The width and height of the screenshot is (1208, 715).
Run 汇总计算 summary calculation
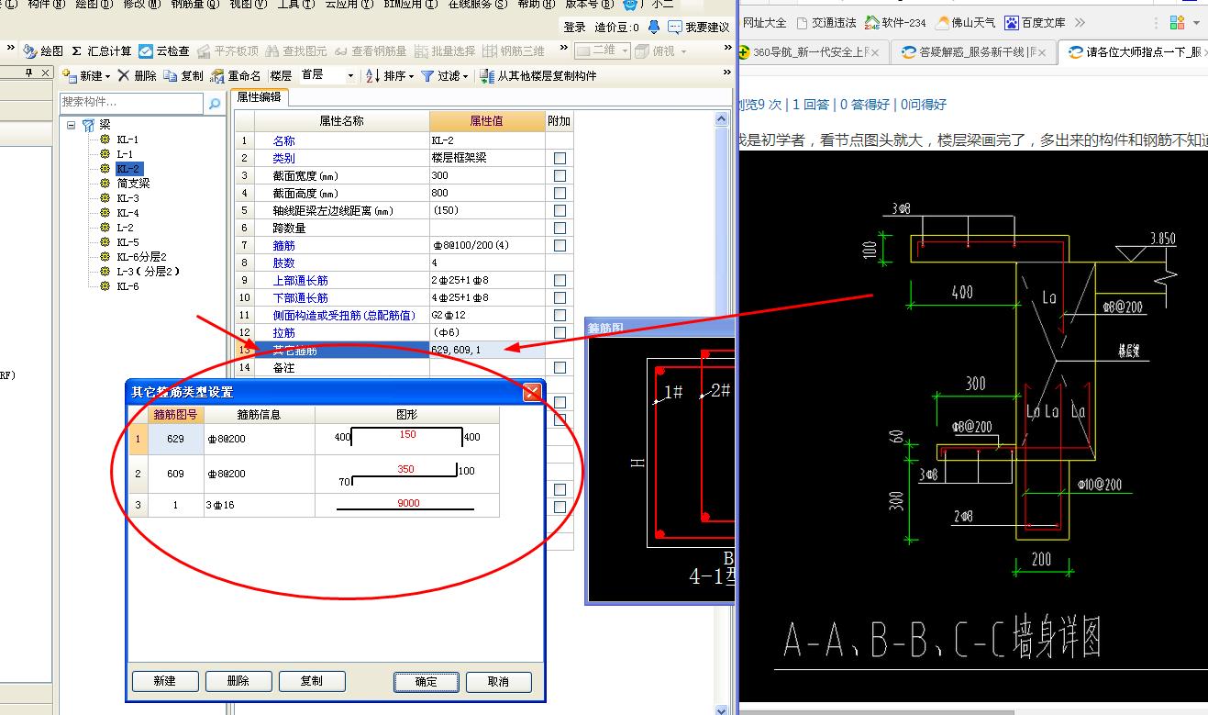pos(102,51)
